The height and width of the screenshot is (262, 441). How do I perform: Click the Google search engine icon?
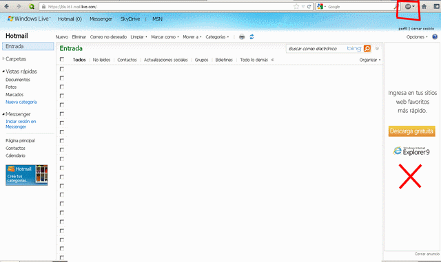pos(320,6)
